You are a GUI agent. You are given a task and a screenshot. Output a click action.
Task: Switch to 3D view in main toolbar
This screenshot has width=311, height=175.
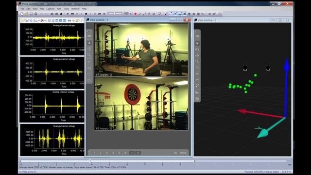click(56, 14)
